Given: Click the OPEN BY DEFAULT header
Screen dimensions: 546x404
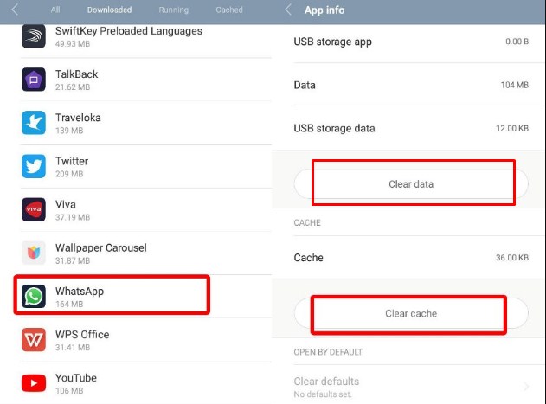Looking at the screenshot, I should coord(328,352).
